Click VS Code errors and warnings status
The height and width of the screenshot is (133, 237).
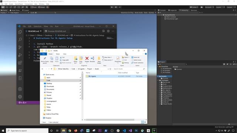[x=22, y=103]
